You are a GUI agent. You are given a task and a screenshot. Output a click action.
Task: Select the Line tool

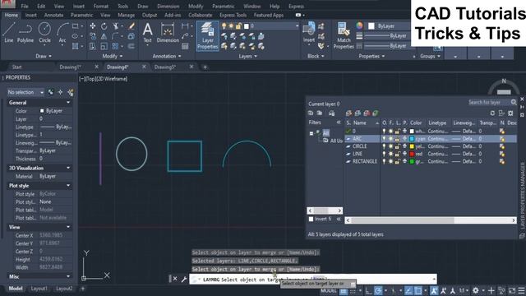(x=9, y=33)
